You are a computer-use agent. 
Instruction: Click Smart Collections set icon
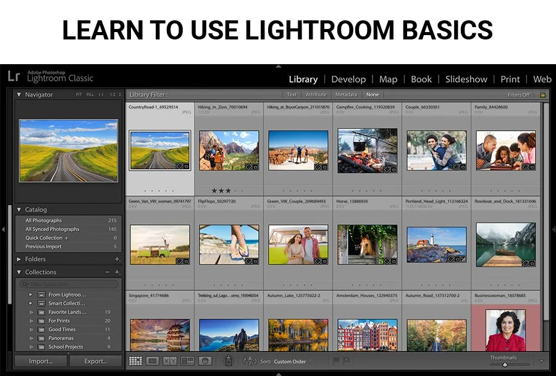click(41, 303)
